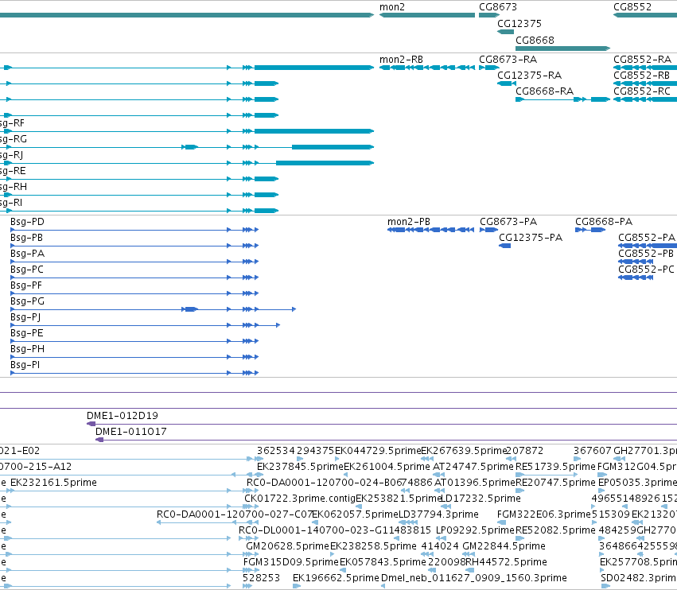Image resolution: width=677 pixels, height=590 pixels.
Task: Select the CG8668 gene bar
Action: point(562,49)
